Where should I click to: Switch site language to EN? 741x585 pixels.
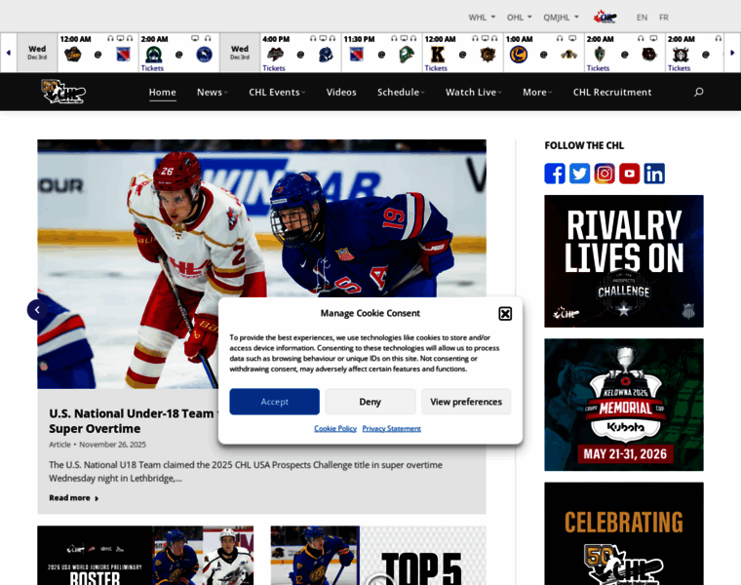[642, 18]
